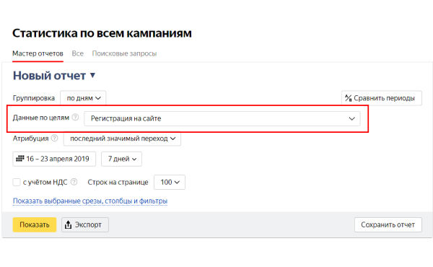Open the Группировка по дням dropdown
The height and width of the screenshot is (267, 433).
click(83, 98)
